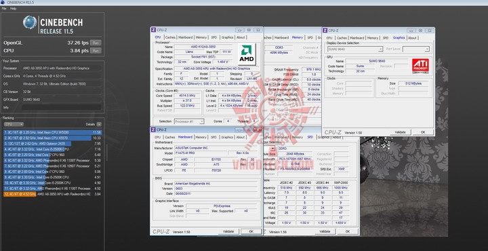
Task: Select the Mainboard tab in the Memory window
Action: point(282,38)
